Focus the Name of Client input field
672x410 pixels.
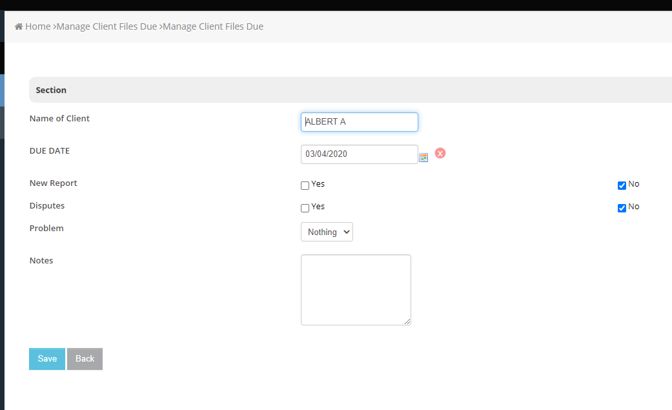[360, 122]
